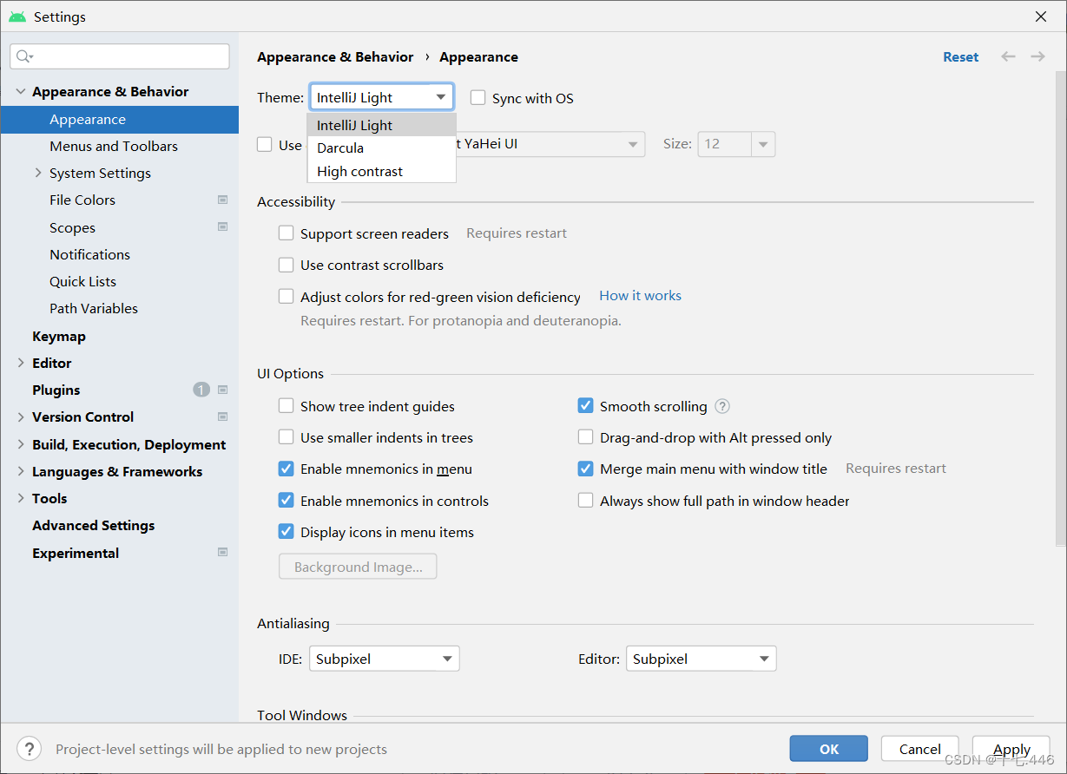Click the Android icon in the title bar

(16, 16)
